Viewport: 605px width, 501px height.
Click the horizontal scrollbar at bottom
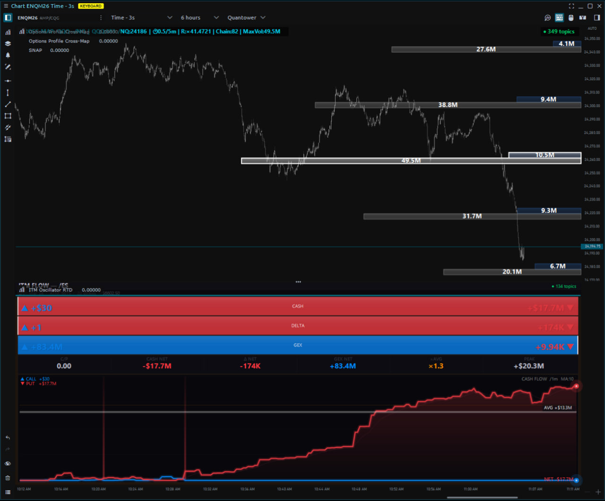click(x=482, y=497)
